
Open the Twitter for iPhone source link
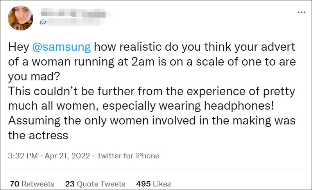point(128,156)
